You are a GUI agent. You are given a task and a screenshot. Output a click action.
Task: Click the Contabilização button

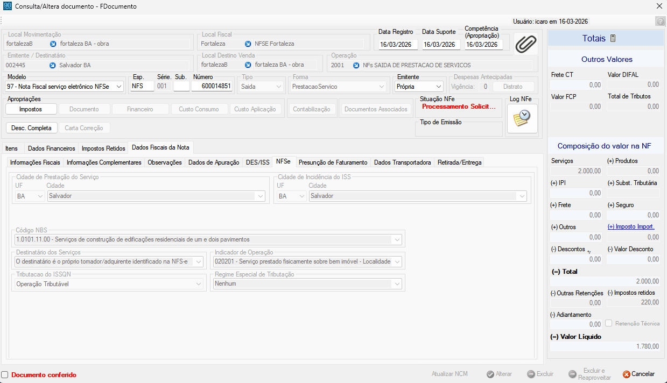[x=312, y=109]
